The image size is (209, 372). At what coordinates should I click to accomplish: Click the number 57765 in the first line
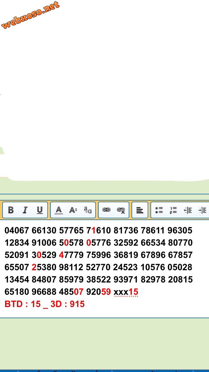click(x=71, y=230)
